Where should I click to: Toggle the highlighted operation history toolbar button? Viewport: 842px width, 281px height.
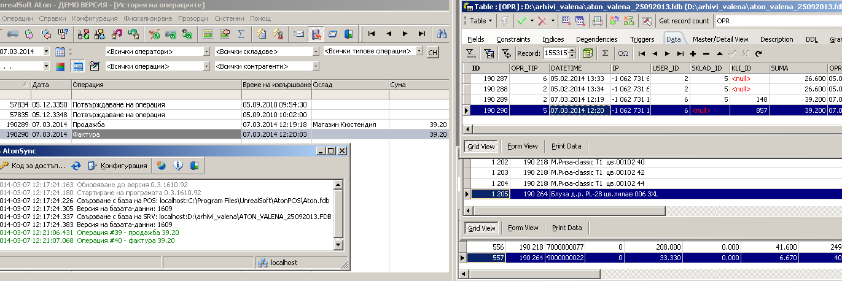(x=315, y=34)
